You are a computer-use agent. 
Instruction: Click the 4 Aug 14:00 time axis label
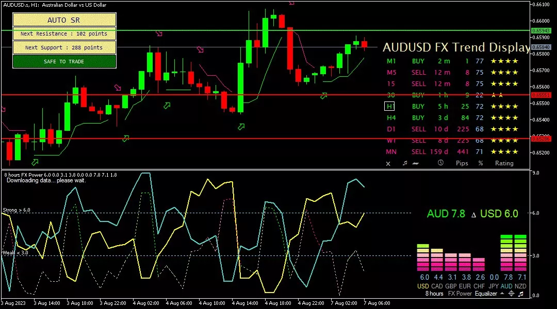(x=245, y=303)
